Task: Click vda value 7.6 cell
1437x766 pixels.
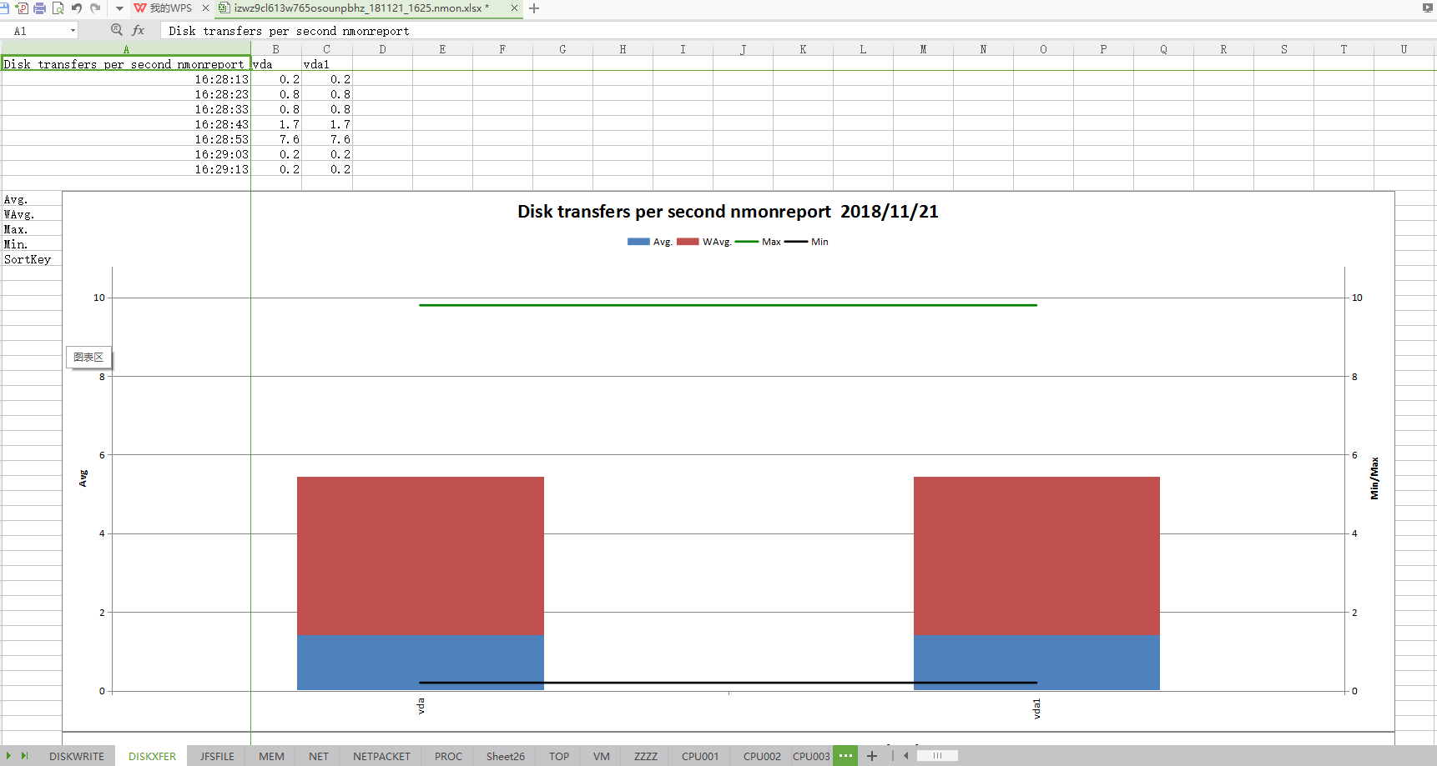Action: click(x=276, y=139)
